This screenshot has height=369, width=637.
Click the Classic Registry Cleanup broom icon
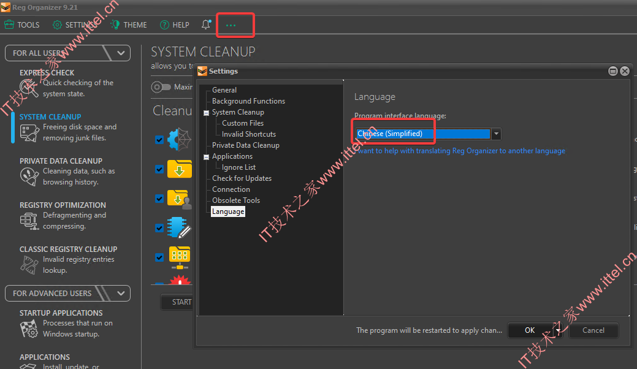[29, 265]
